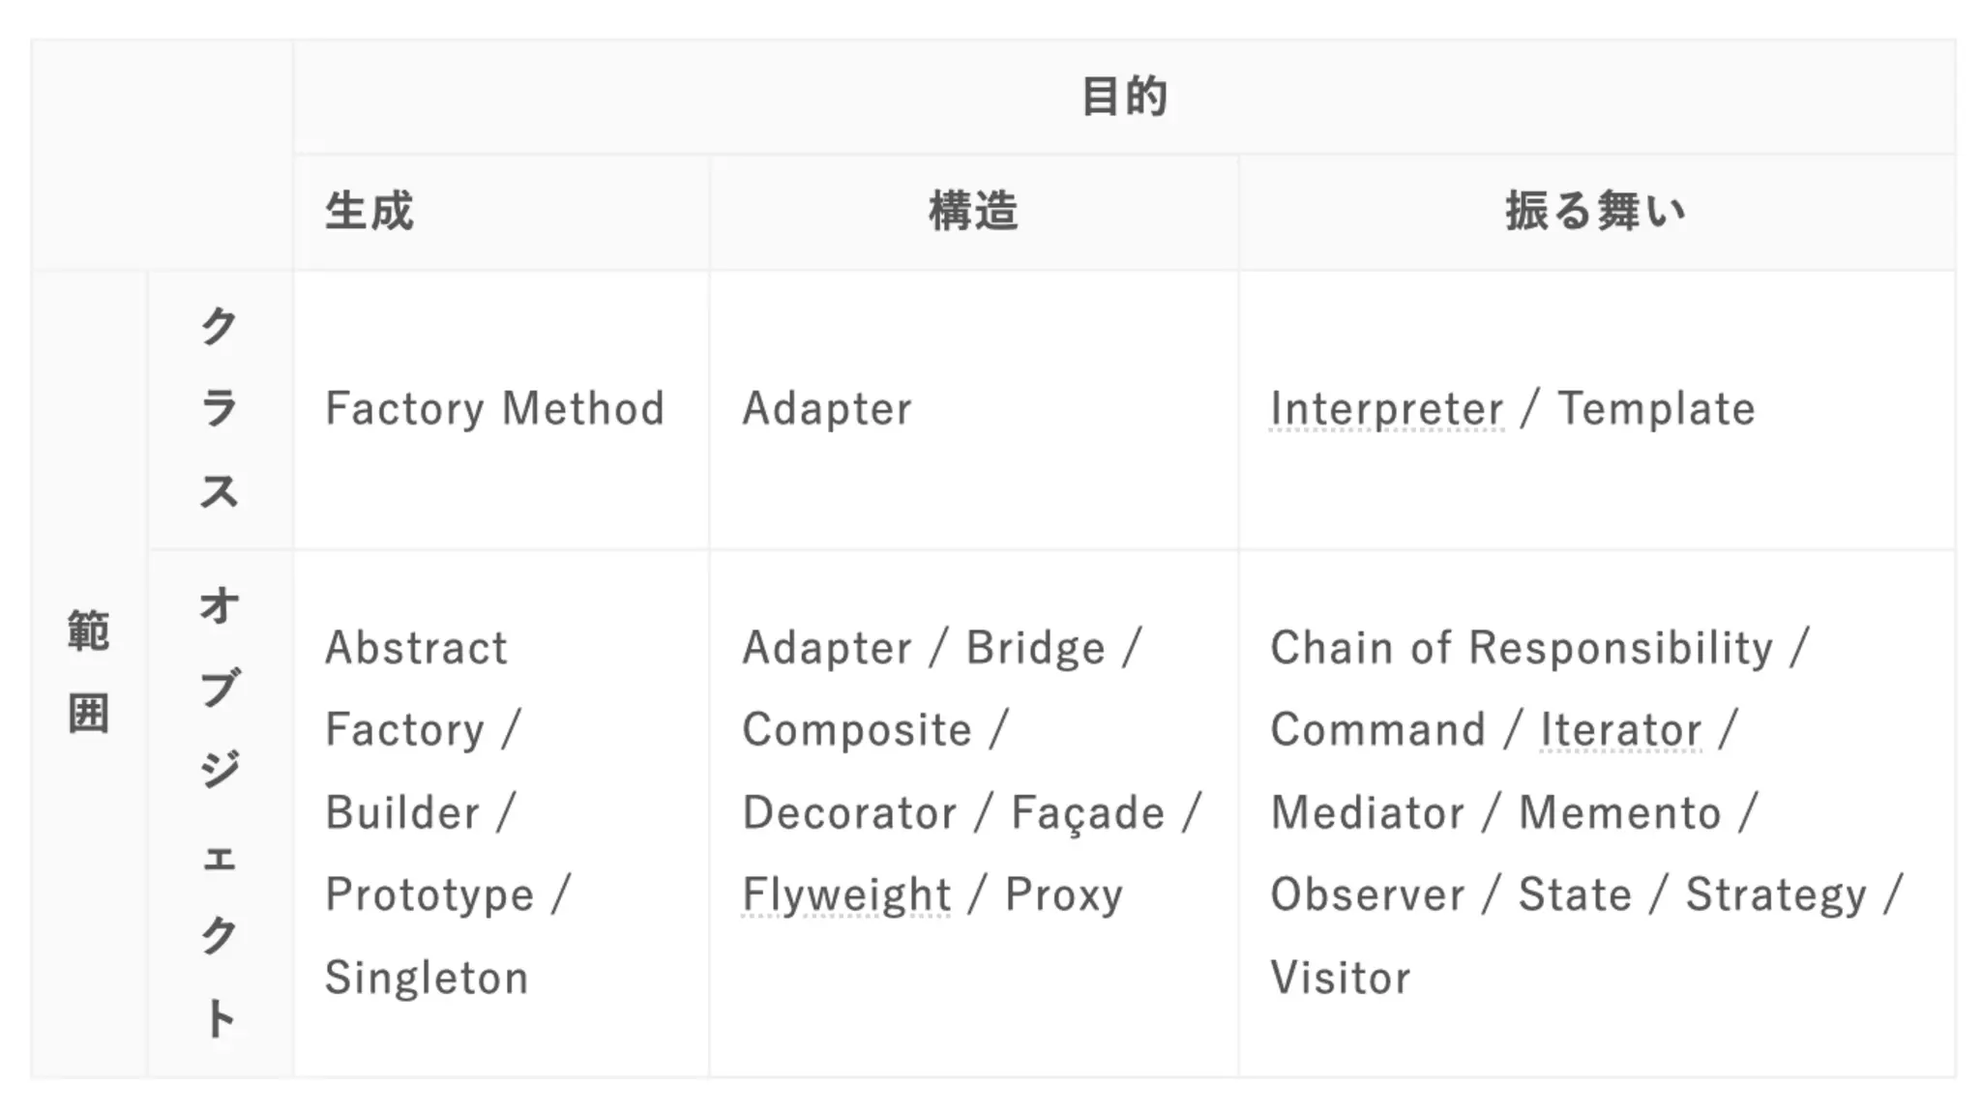1981x1114 pixels.
Task: Click the word Proxy
Action: point(1064,894)
